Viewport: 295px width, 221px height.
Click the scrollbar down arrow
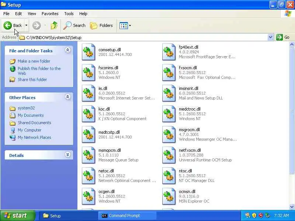click(x=292, y=207)
